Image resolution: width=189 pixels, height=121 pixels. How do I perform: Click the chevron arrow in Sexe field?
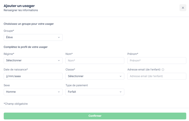pos(59,92)
